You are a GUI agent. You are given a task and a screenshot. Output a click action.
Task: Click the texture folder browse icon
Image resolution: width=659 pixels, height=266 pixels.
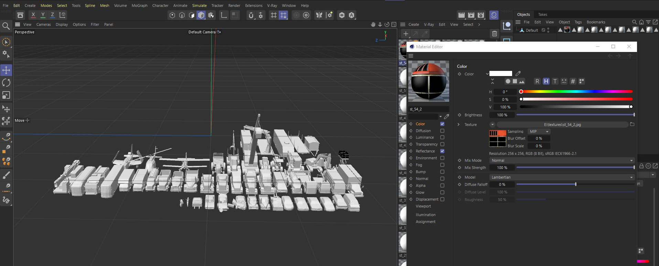[x=632, y=124]
